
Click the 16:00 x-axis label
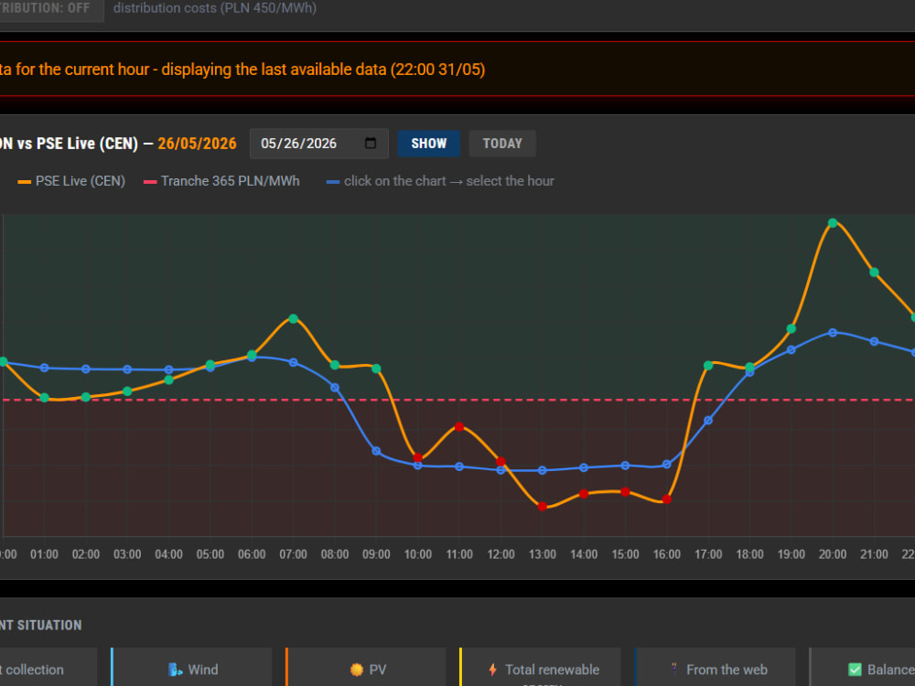[x=666, y=554]
